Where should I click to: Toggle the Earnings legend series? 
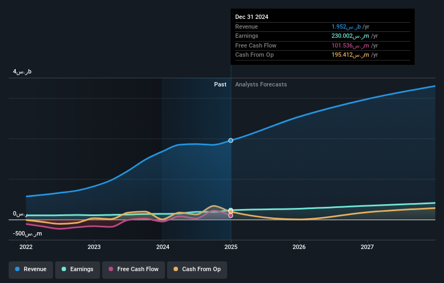click(x=77, y=269)
